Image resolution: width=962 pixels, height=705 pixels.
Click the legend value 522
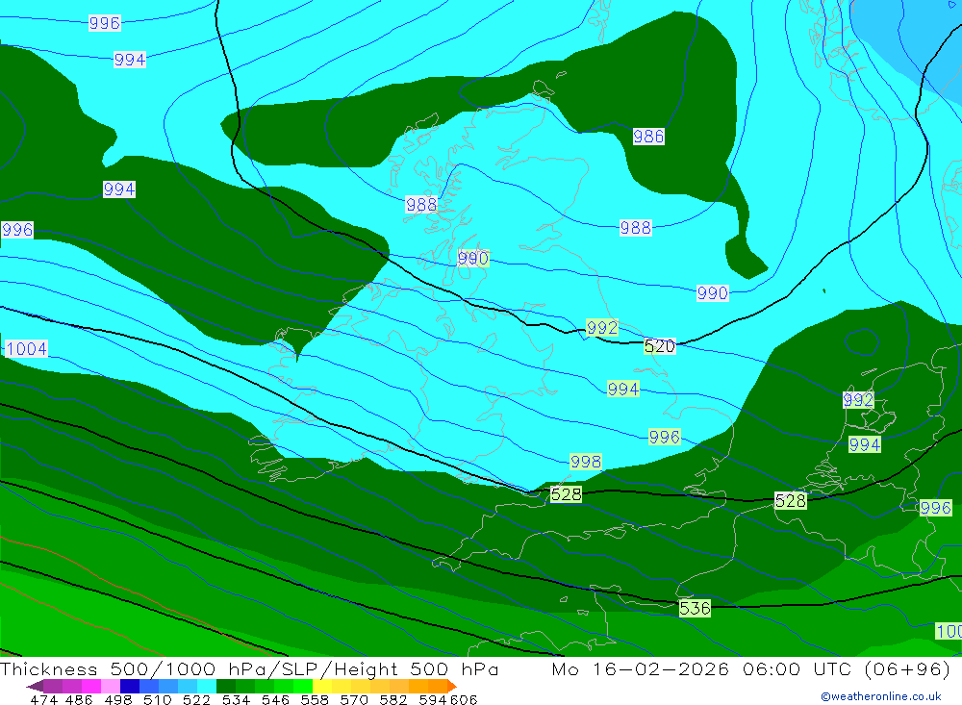coord(197,699)
